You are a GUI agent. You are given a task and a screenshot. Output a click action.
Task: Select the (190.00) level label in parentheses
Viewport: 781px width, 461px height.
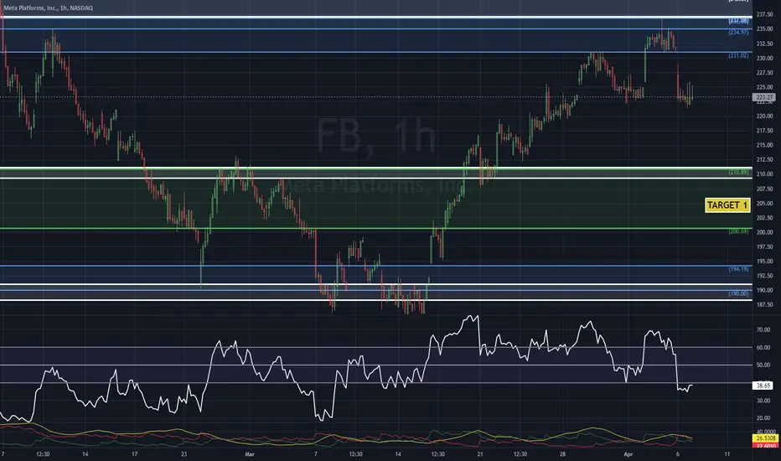[x=738, y=293]
